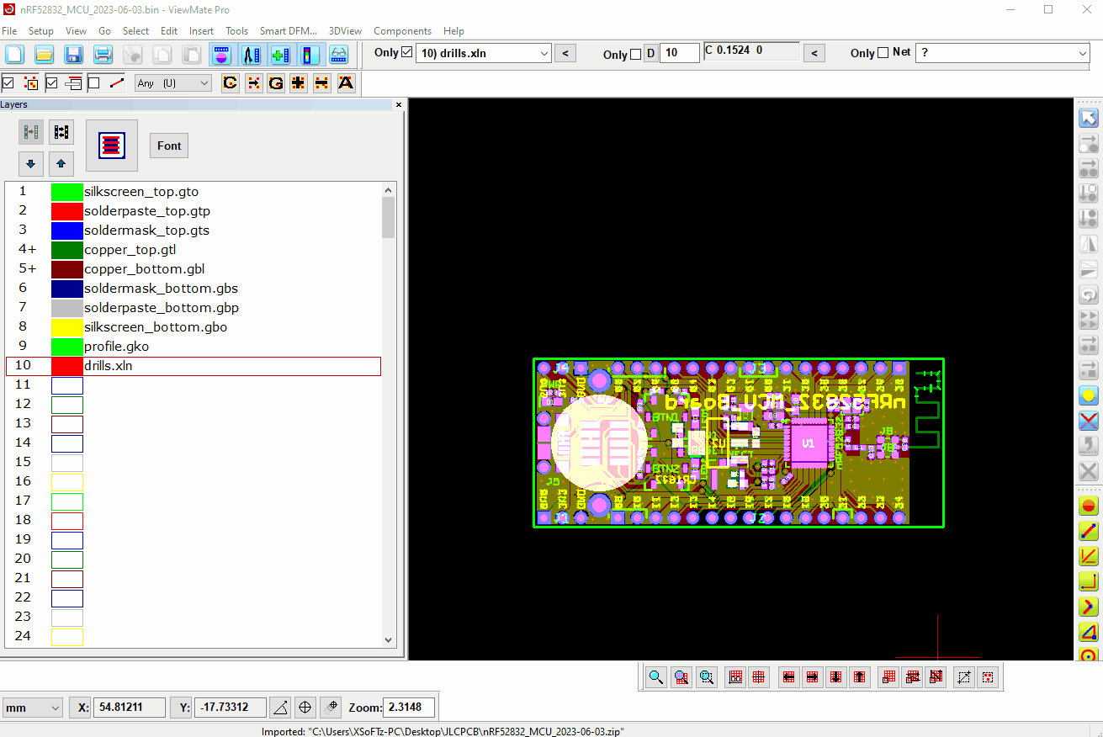This screenshot has height=737, width=1103.
Task: Open the Components menu
Action: (402, 30)
